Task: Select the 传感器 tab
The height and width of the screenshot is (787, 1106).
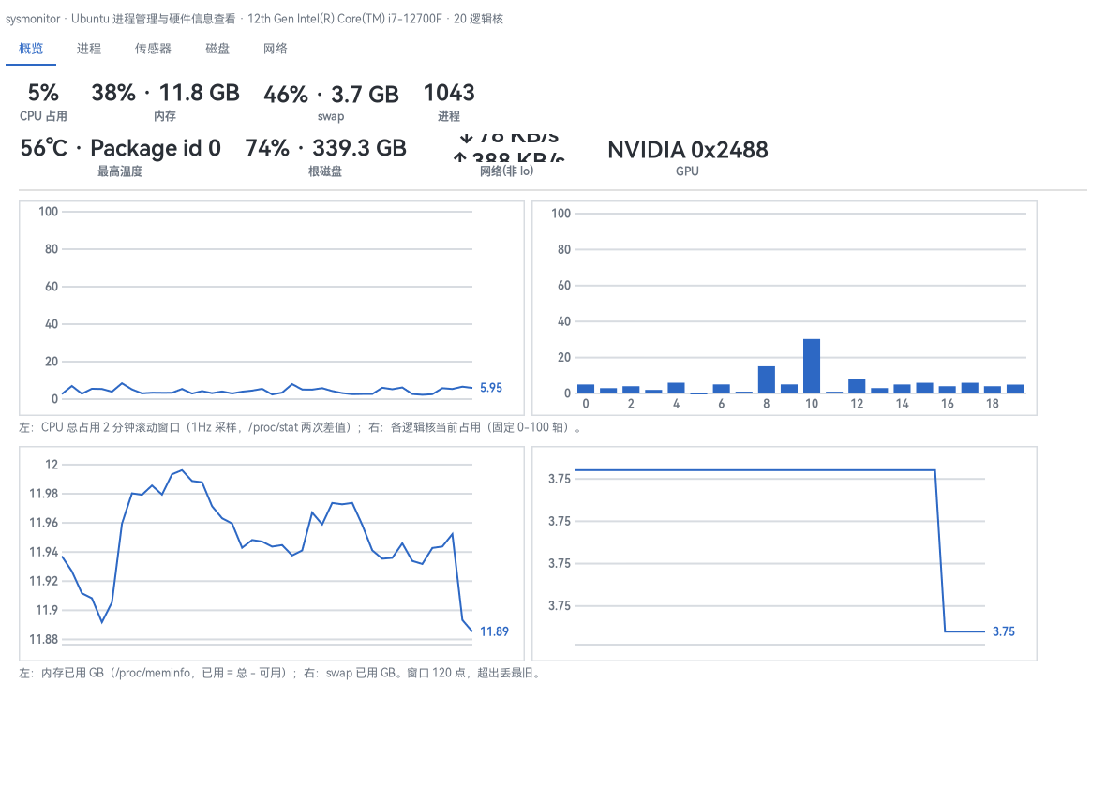Action: coord(153,49)
